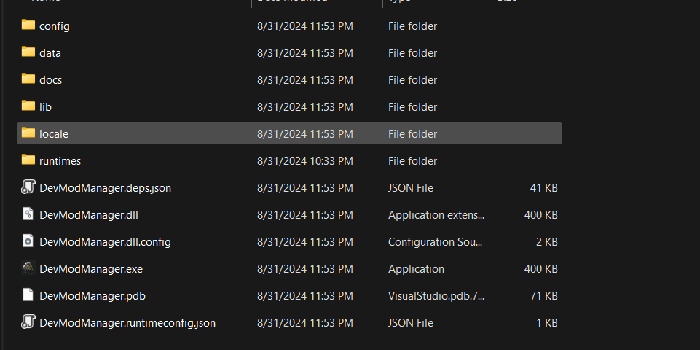The width and height of the screenshot is (700, 350).
Task: Select the DevModManager.dll file icon
Action: coord(28,214)
